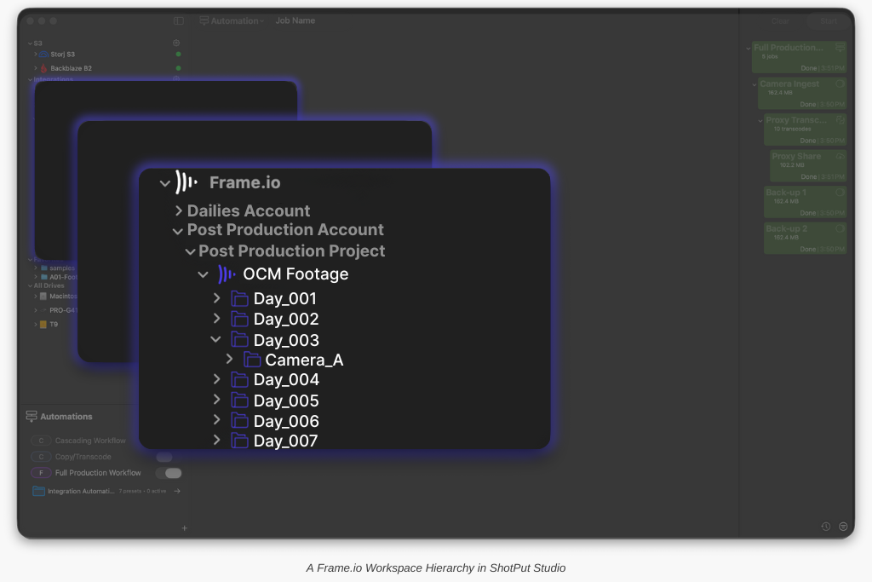Click the Camera_A folder icon
Screen dimensions: 872x582
(x=251, y=360)
